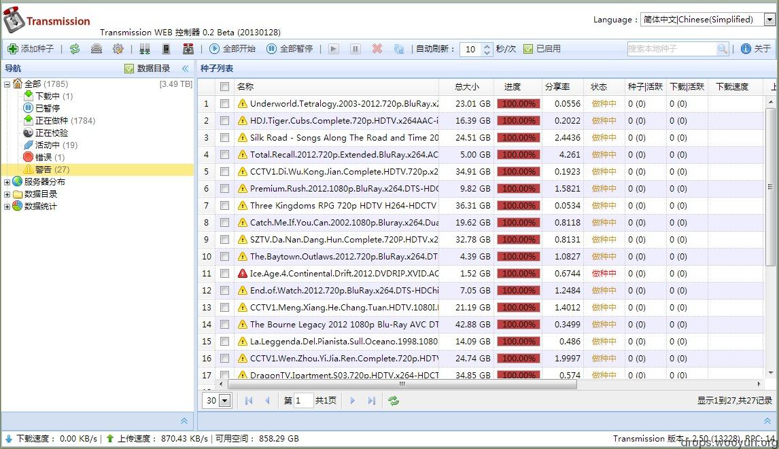Open the Language dropdown

(707, 20)
